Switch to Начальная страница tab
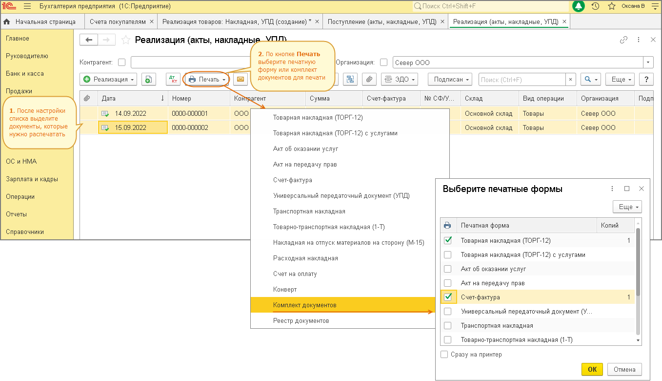The image size is (662, 381). tap(42, 21)
